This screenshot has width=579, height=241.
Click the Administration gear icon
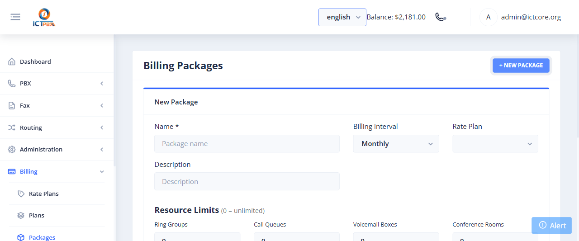click(12, 149)
